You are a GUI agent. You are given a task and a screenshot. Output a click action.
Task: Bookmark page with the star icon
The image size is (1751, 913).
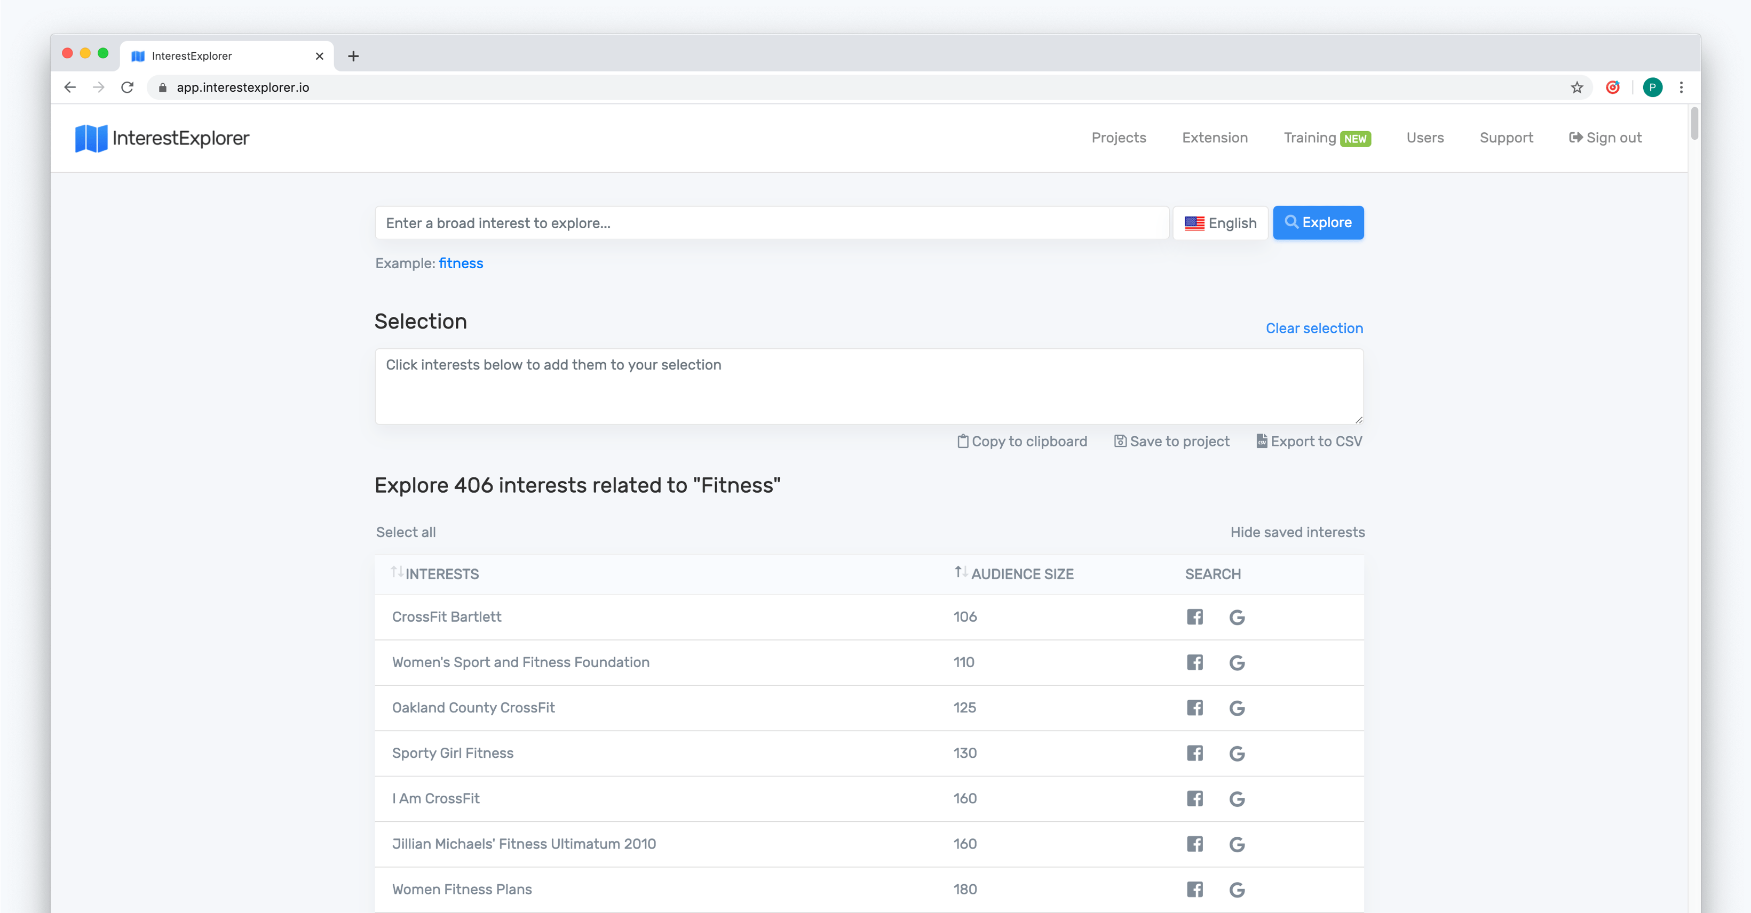(x=1576, y=87)
